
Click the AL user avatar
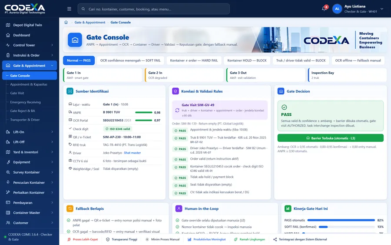pos(337,9)
